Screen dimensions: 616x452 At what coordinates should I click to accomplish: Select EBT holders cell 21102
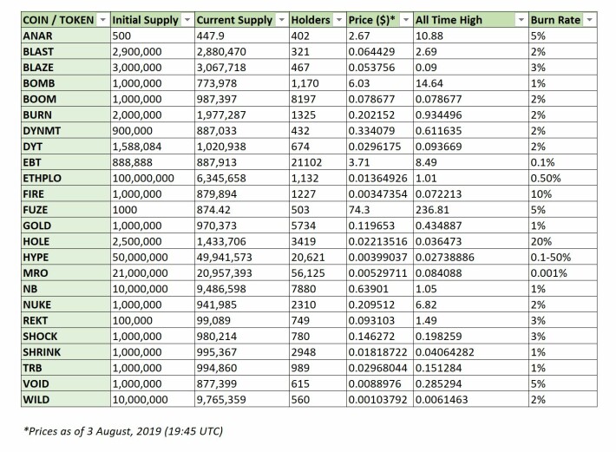coord(318,162)
